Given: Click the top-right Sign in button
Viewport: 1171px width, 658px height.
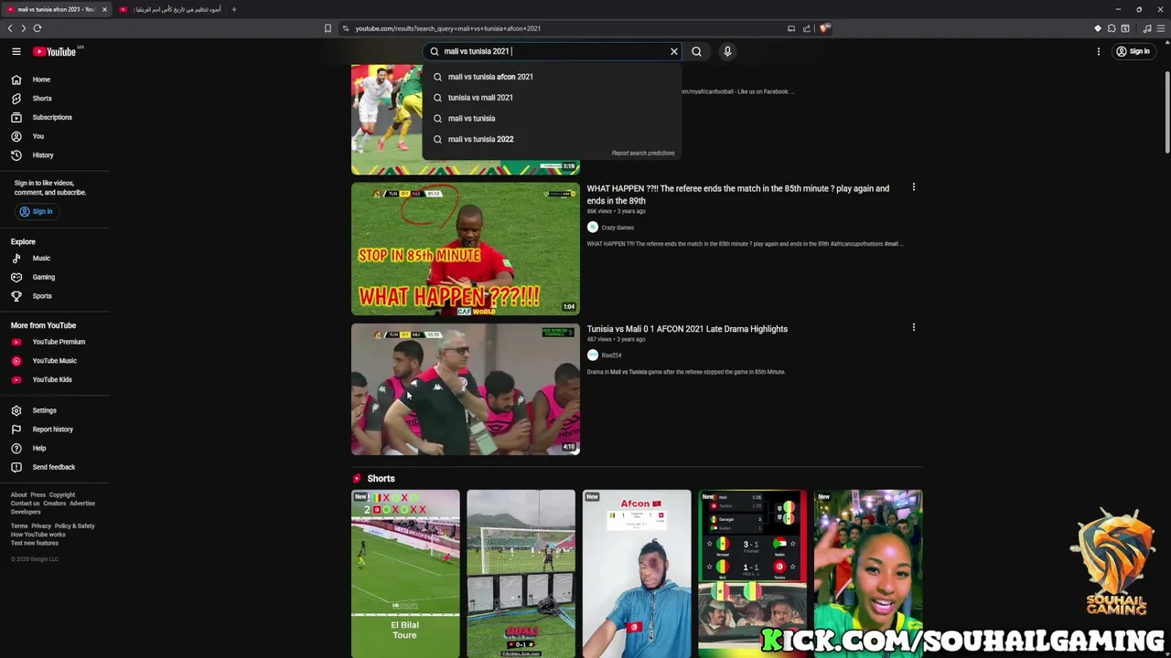Looking at the screenshot, I should 1133,51.
